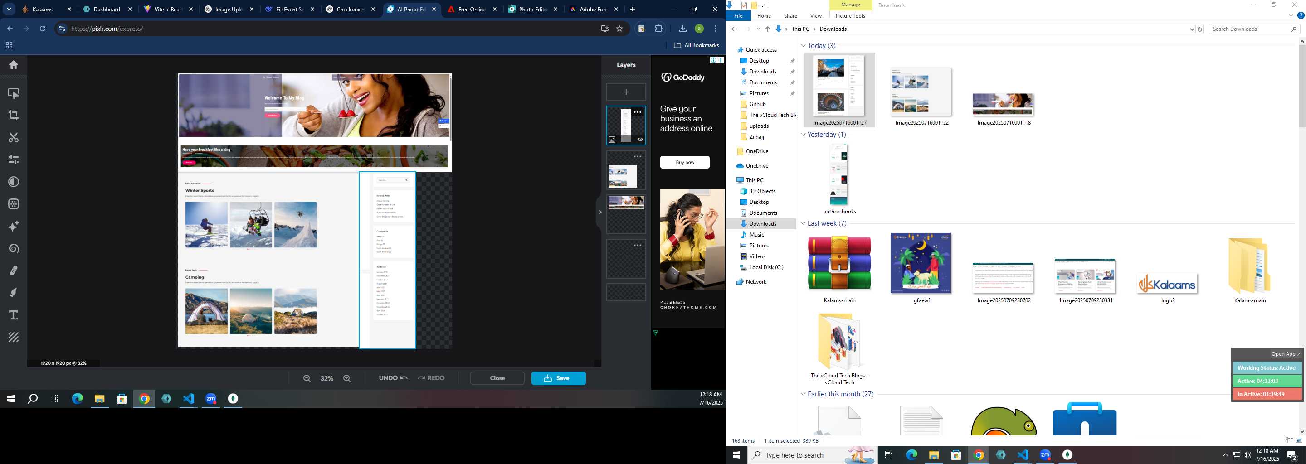
Task: Collapse the Earlier this month group
Action: pyautogui.click(x=803, y=394)
